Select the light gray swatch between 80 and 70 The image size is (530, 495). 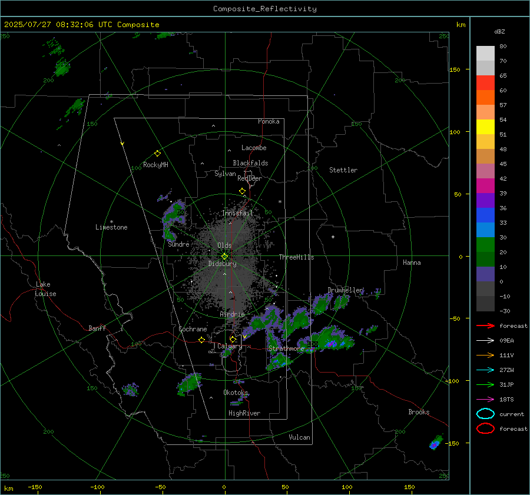pyautogui.click(x=485, y=54)
